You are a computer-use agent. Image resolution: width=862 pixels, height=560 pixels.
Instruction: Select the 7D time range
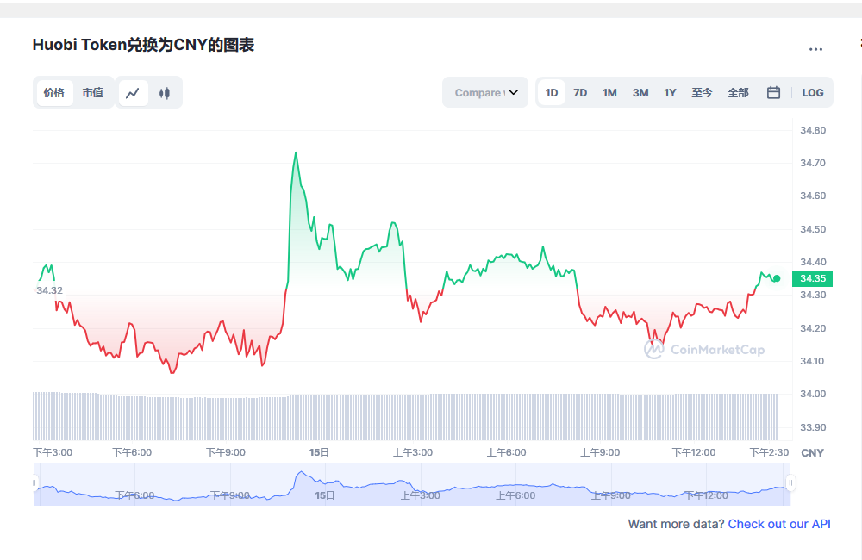[580, 93]
